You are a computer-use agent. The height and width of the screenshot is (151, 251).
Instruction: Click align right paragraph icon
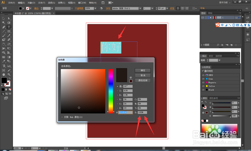pos(187,8)
